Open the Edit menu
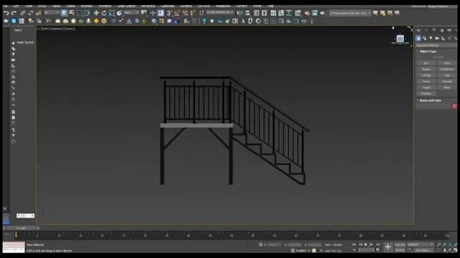 coord(16,6)
